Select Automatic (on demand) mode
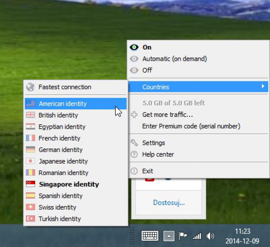This screenshot has height=247, width=270. (x=198, y=59)
